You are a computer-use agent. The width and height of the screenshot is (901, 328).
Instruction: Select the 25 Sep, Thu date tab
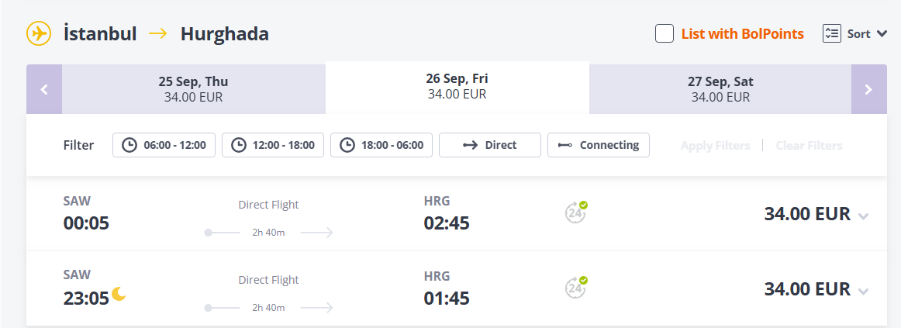click(194, 89)
